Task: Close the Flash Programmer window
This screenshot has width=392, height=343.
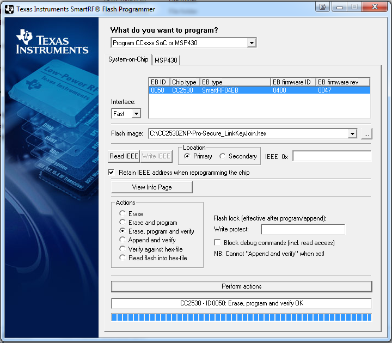Action: (x=375, y=7)
